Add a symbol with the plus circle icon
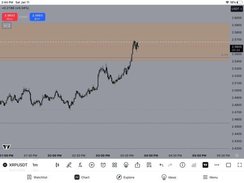Screen dimensions: 244x183 tap(92, 165)
